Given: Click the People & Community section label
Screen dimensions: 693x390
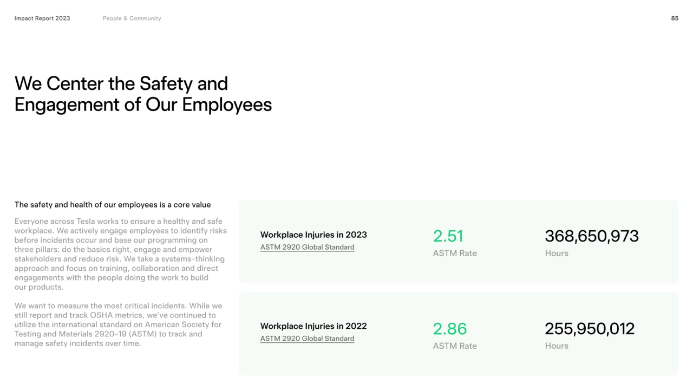Looking at the screenshot, I should click(132, 18).
